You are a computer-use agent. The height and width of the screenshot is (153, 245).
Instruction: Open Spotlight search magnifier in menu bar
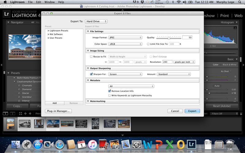239,2
